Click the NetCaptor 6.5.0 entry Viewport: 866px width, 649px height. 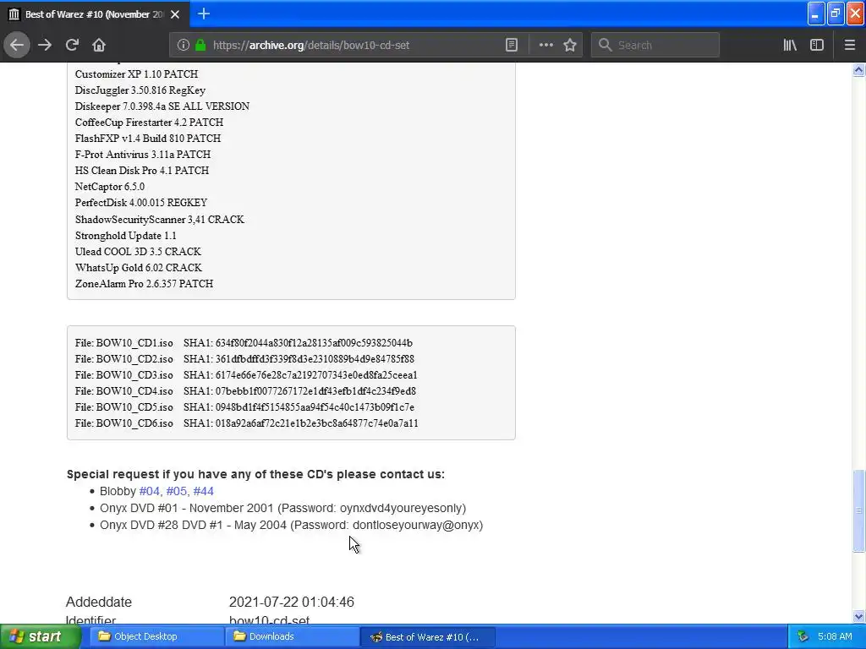[110, 186]
